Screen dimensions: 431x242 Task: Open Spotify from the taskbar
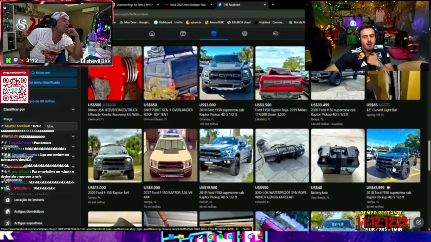click(221, 237)
